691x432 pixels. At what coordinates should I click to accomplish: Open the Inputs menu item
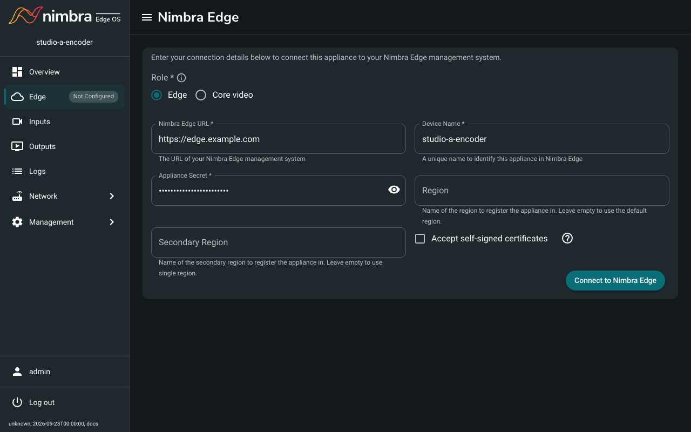pyautogui.click(x=65, y=122)
